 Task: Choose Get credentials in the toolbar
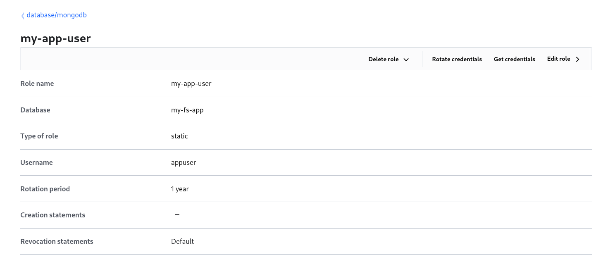514,59
